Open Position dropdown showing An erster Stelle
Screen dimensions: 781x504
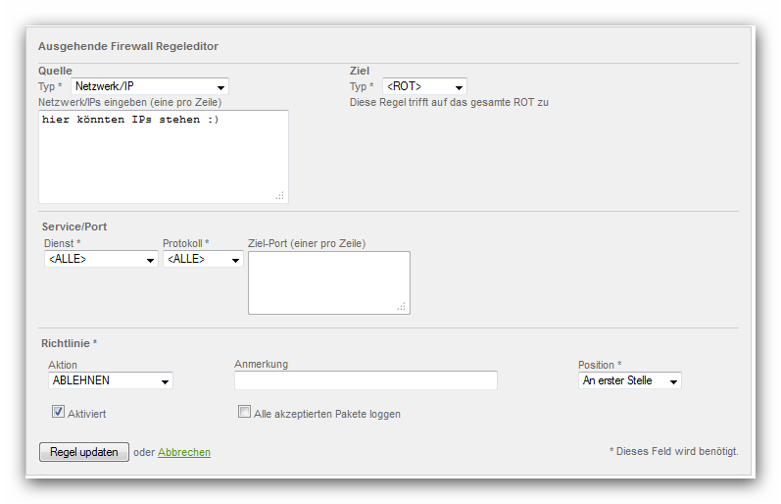tap(629, 380)
